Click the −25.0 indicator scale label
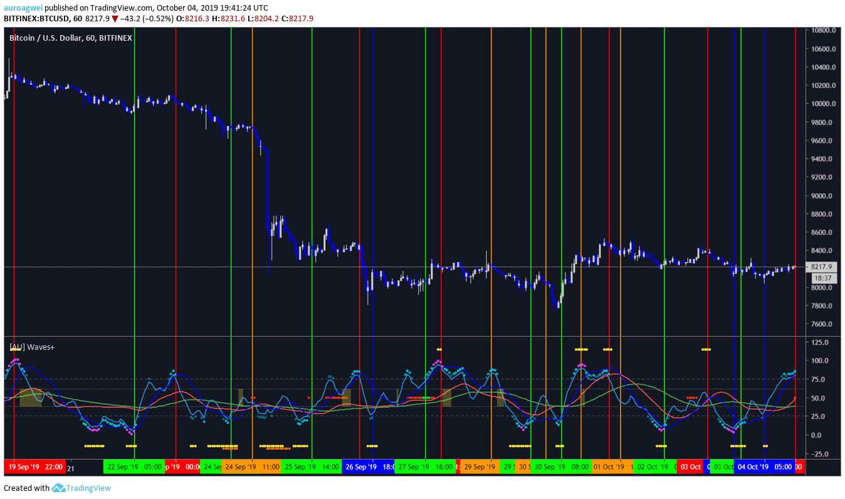 pos(819,454)
